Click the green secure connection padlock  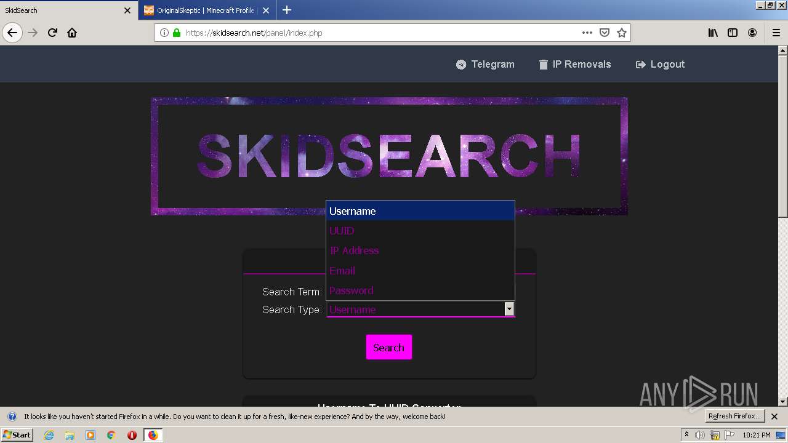[x=177, y=33]
